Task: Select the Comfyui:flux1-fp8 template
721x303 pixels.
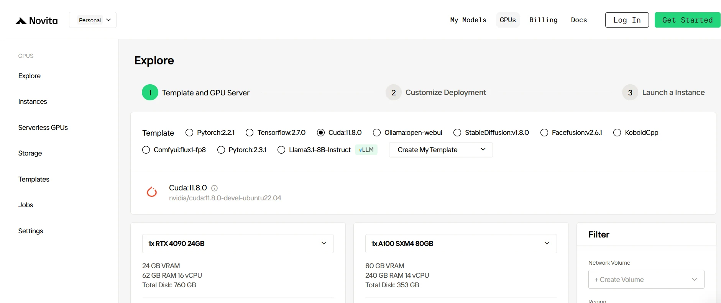Action: [x=174, y=150]
